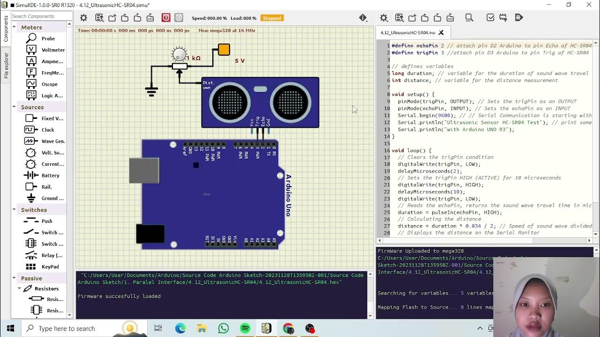Click the ground symbol in the circuit
The height and width of the screenshot is (337, 600).
[151, 91]
